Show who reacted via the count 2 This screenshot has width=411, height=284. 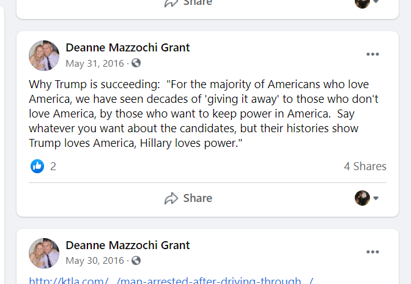pos(53,166)
